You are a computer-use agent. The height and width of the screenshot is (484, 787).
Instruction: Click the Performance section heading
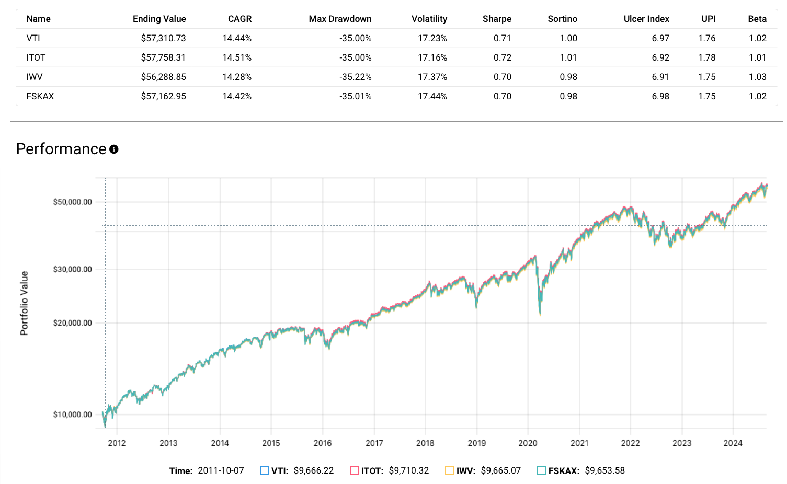click(x=61, y=149)
